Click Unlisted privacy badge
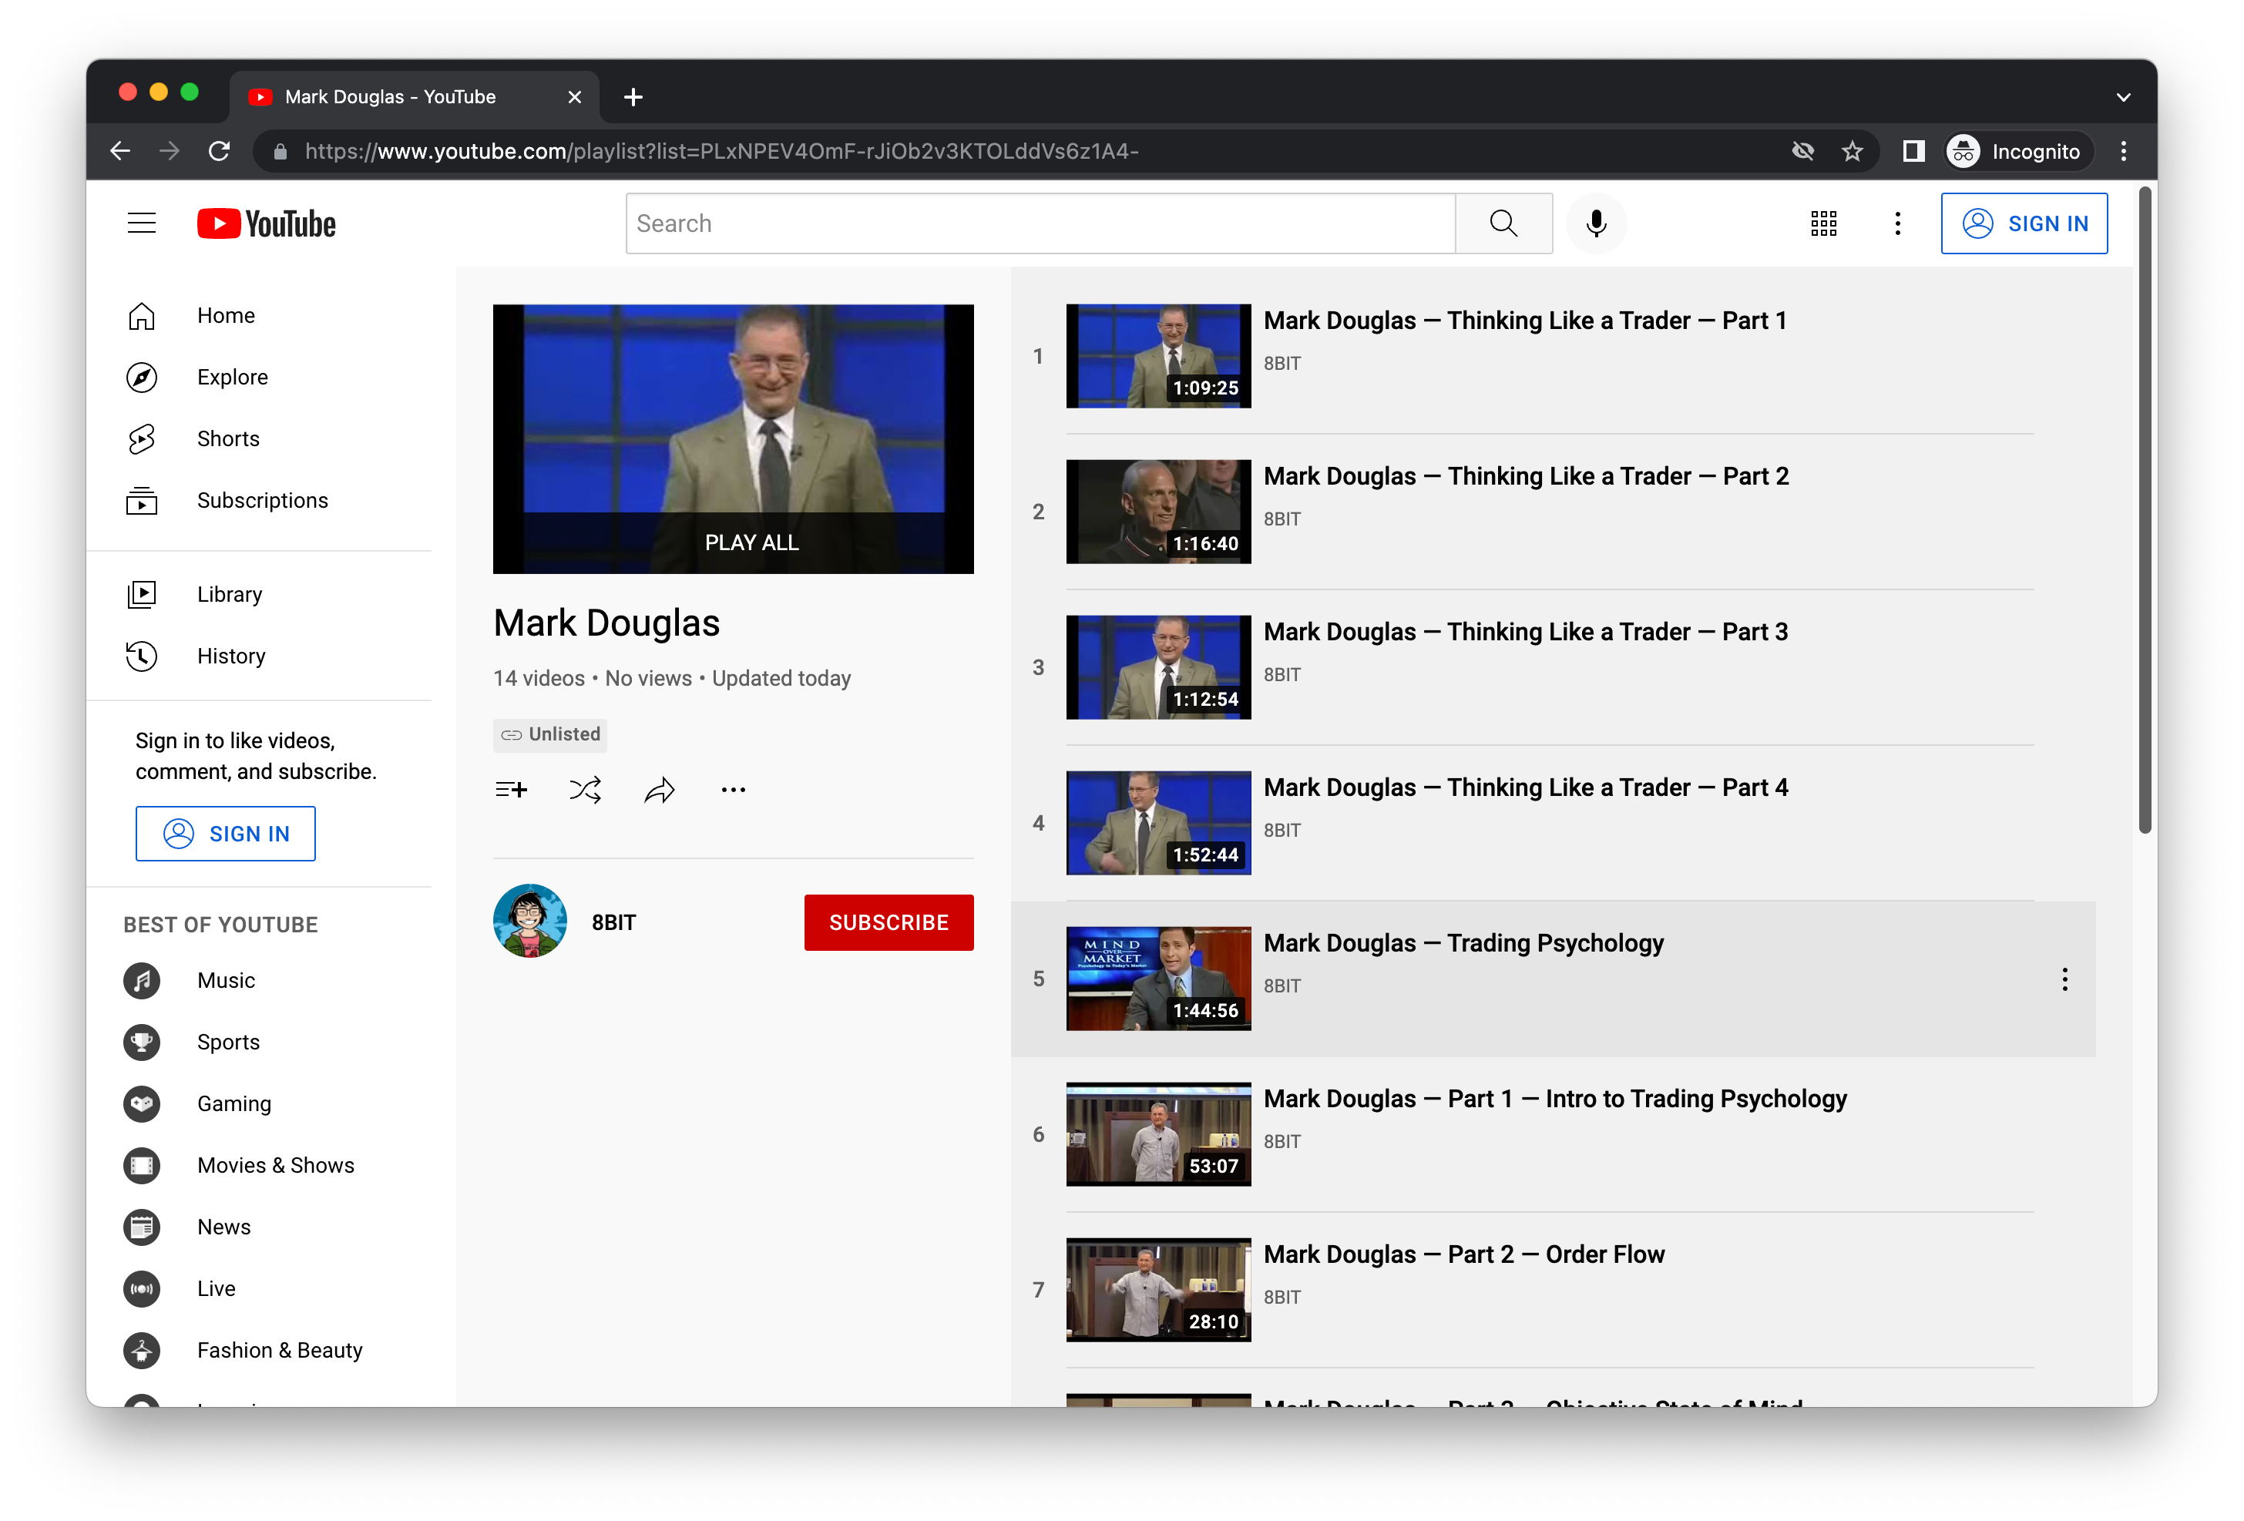 coord(550,734)
